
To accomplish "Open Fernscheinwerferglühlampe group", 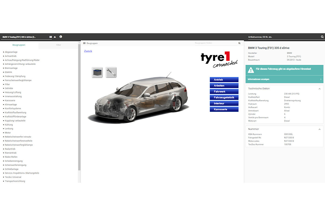I will (x=18, y=80).
